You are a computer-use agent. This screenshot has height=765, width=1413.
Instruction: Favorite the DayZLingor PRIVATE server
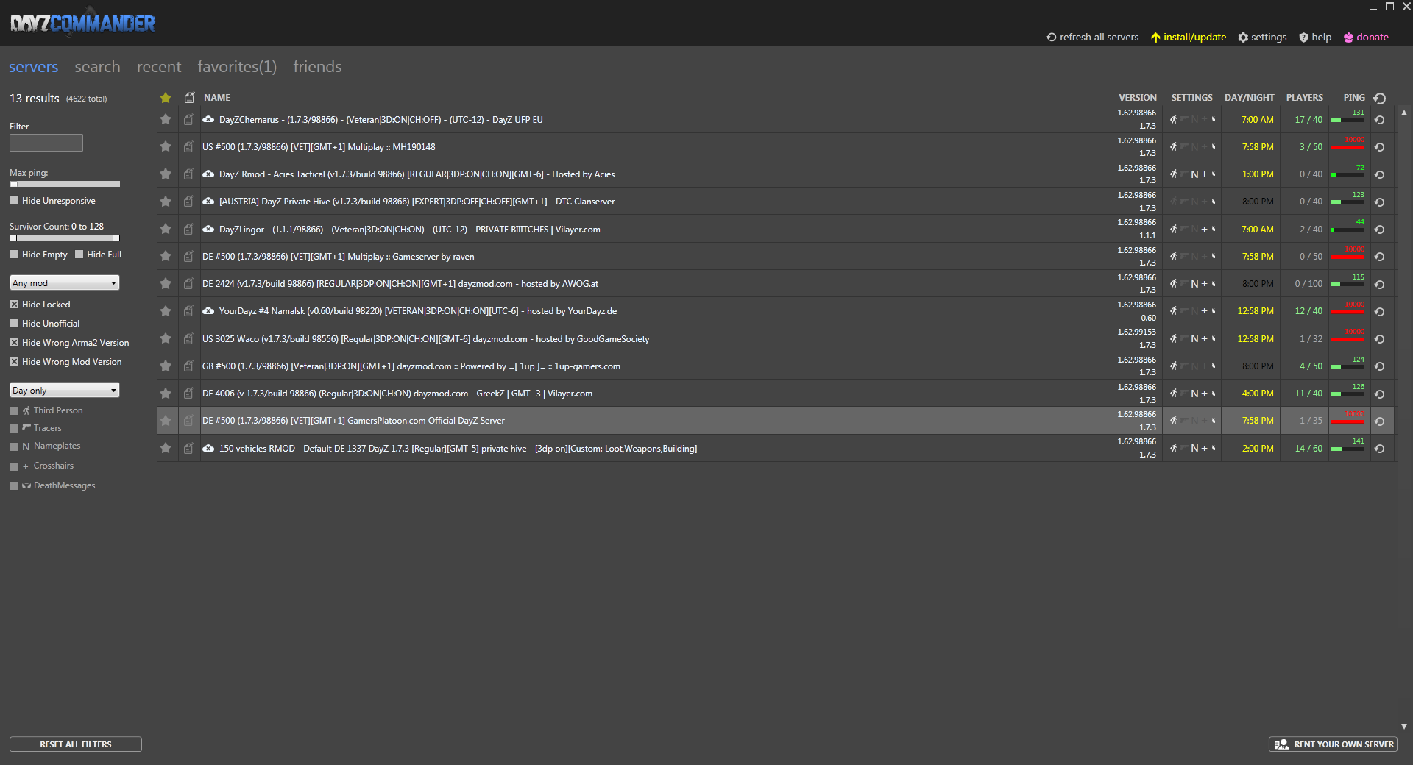point(166,229)
